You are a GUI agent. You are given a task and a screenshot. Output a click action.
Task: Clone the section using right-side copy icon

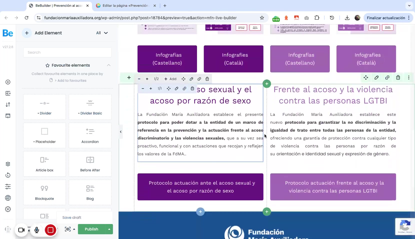coord(387,78)
